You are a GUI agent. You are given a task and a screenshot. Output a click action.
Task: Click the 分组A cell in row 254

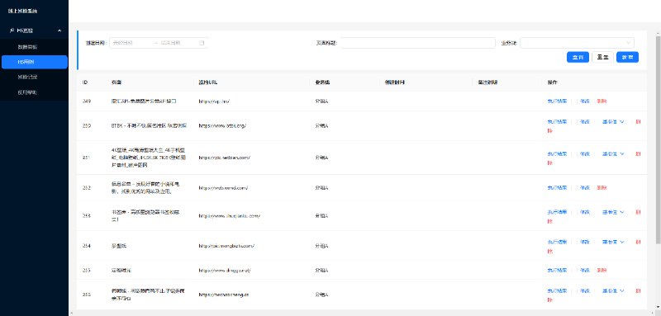tap(321, 245)
